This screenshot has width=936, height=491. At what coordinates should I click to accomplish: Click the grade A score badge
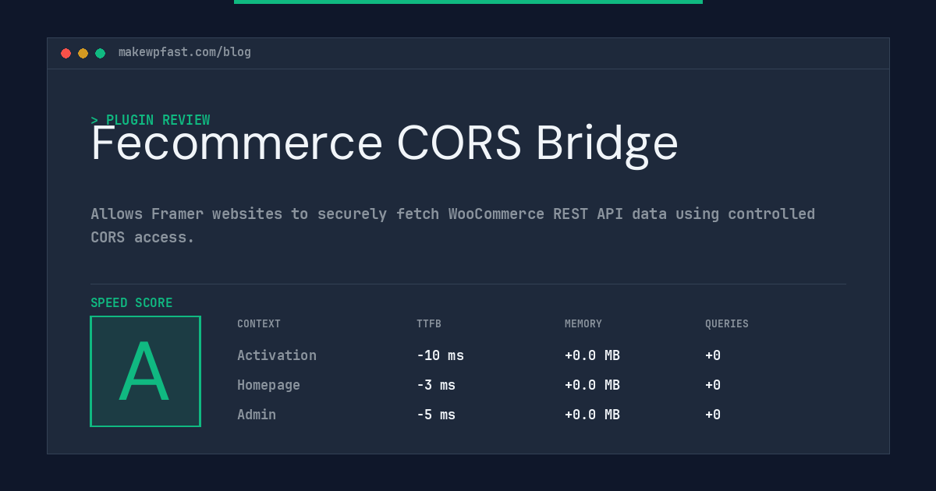pos(145,371)
